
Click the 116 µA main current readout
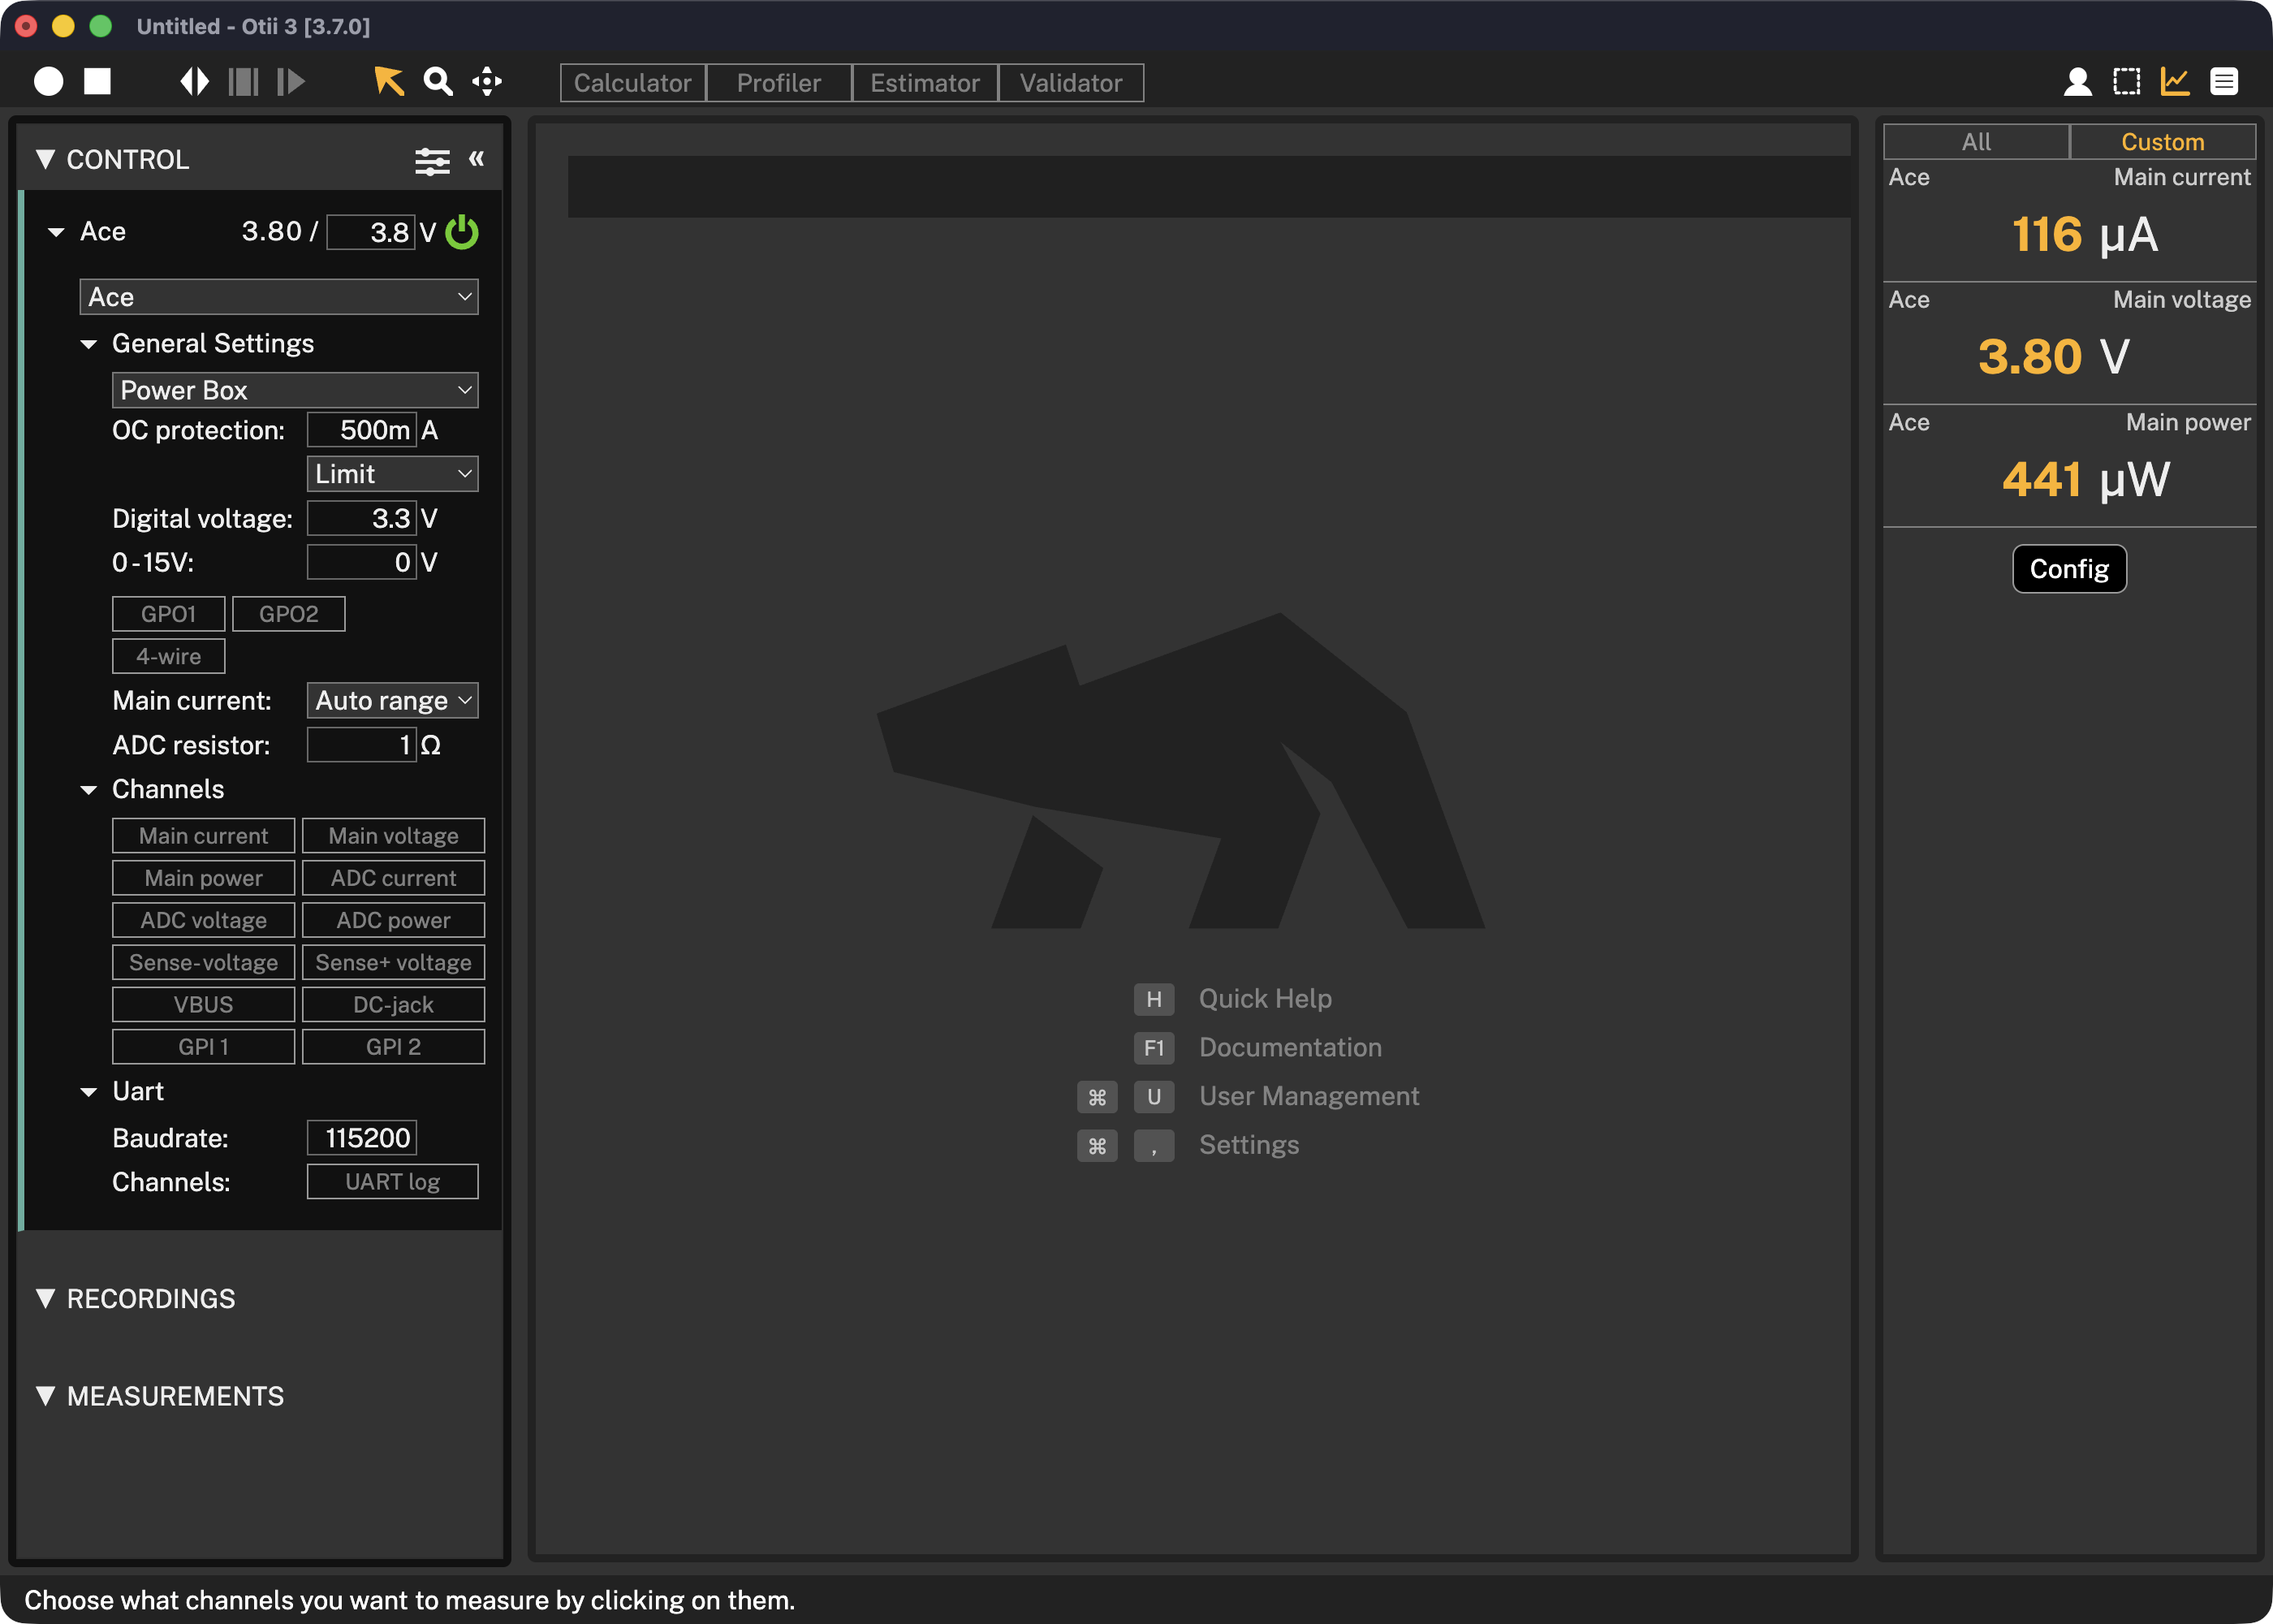click(2085, 235)
